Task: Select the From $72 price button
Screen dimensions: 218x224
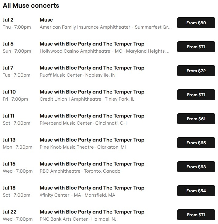Action: tap(196, 71)
